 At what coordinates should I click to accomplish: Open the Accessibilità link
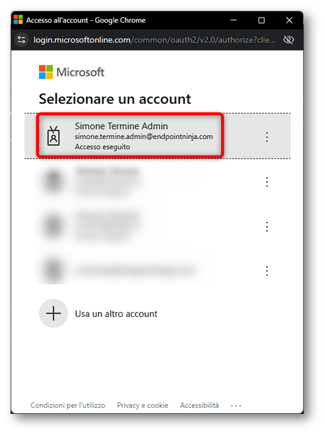click(200, 405)
